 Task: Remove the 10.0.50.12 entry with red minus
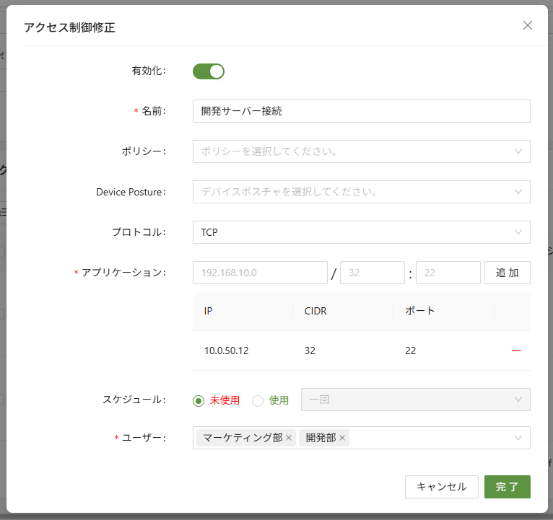(x=516, y=351)
